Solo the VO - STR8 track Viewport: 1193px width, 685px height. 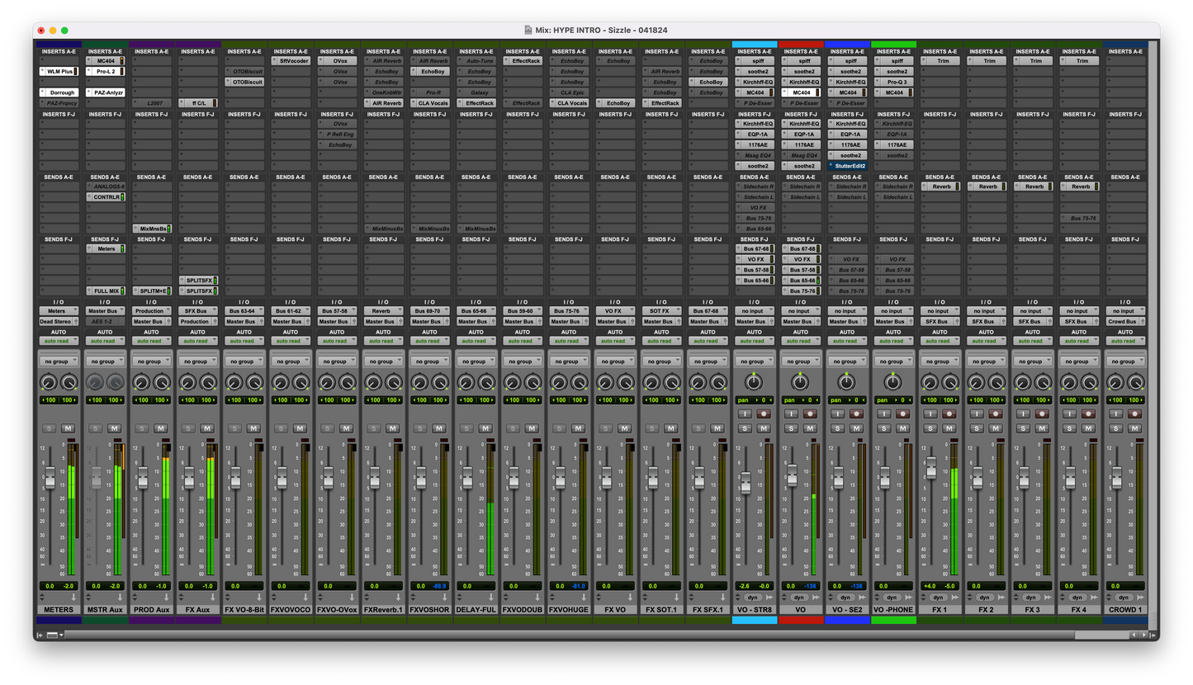(745, 428)
